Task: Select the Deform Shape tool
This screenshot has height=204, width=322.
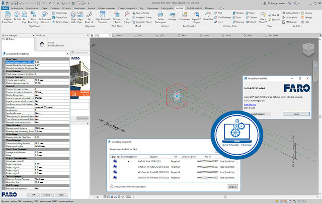Action: tap(60, 22)
